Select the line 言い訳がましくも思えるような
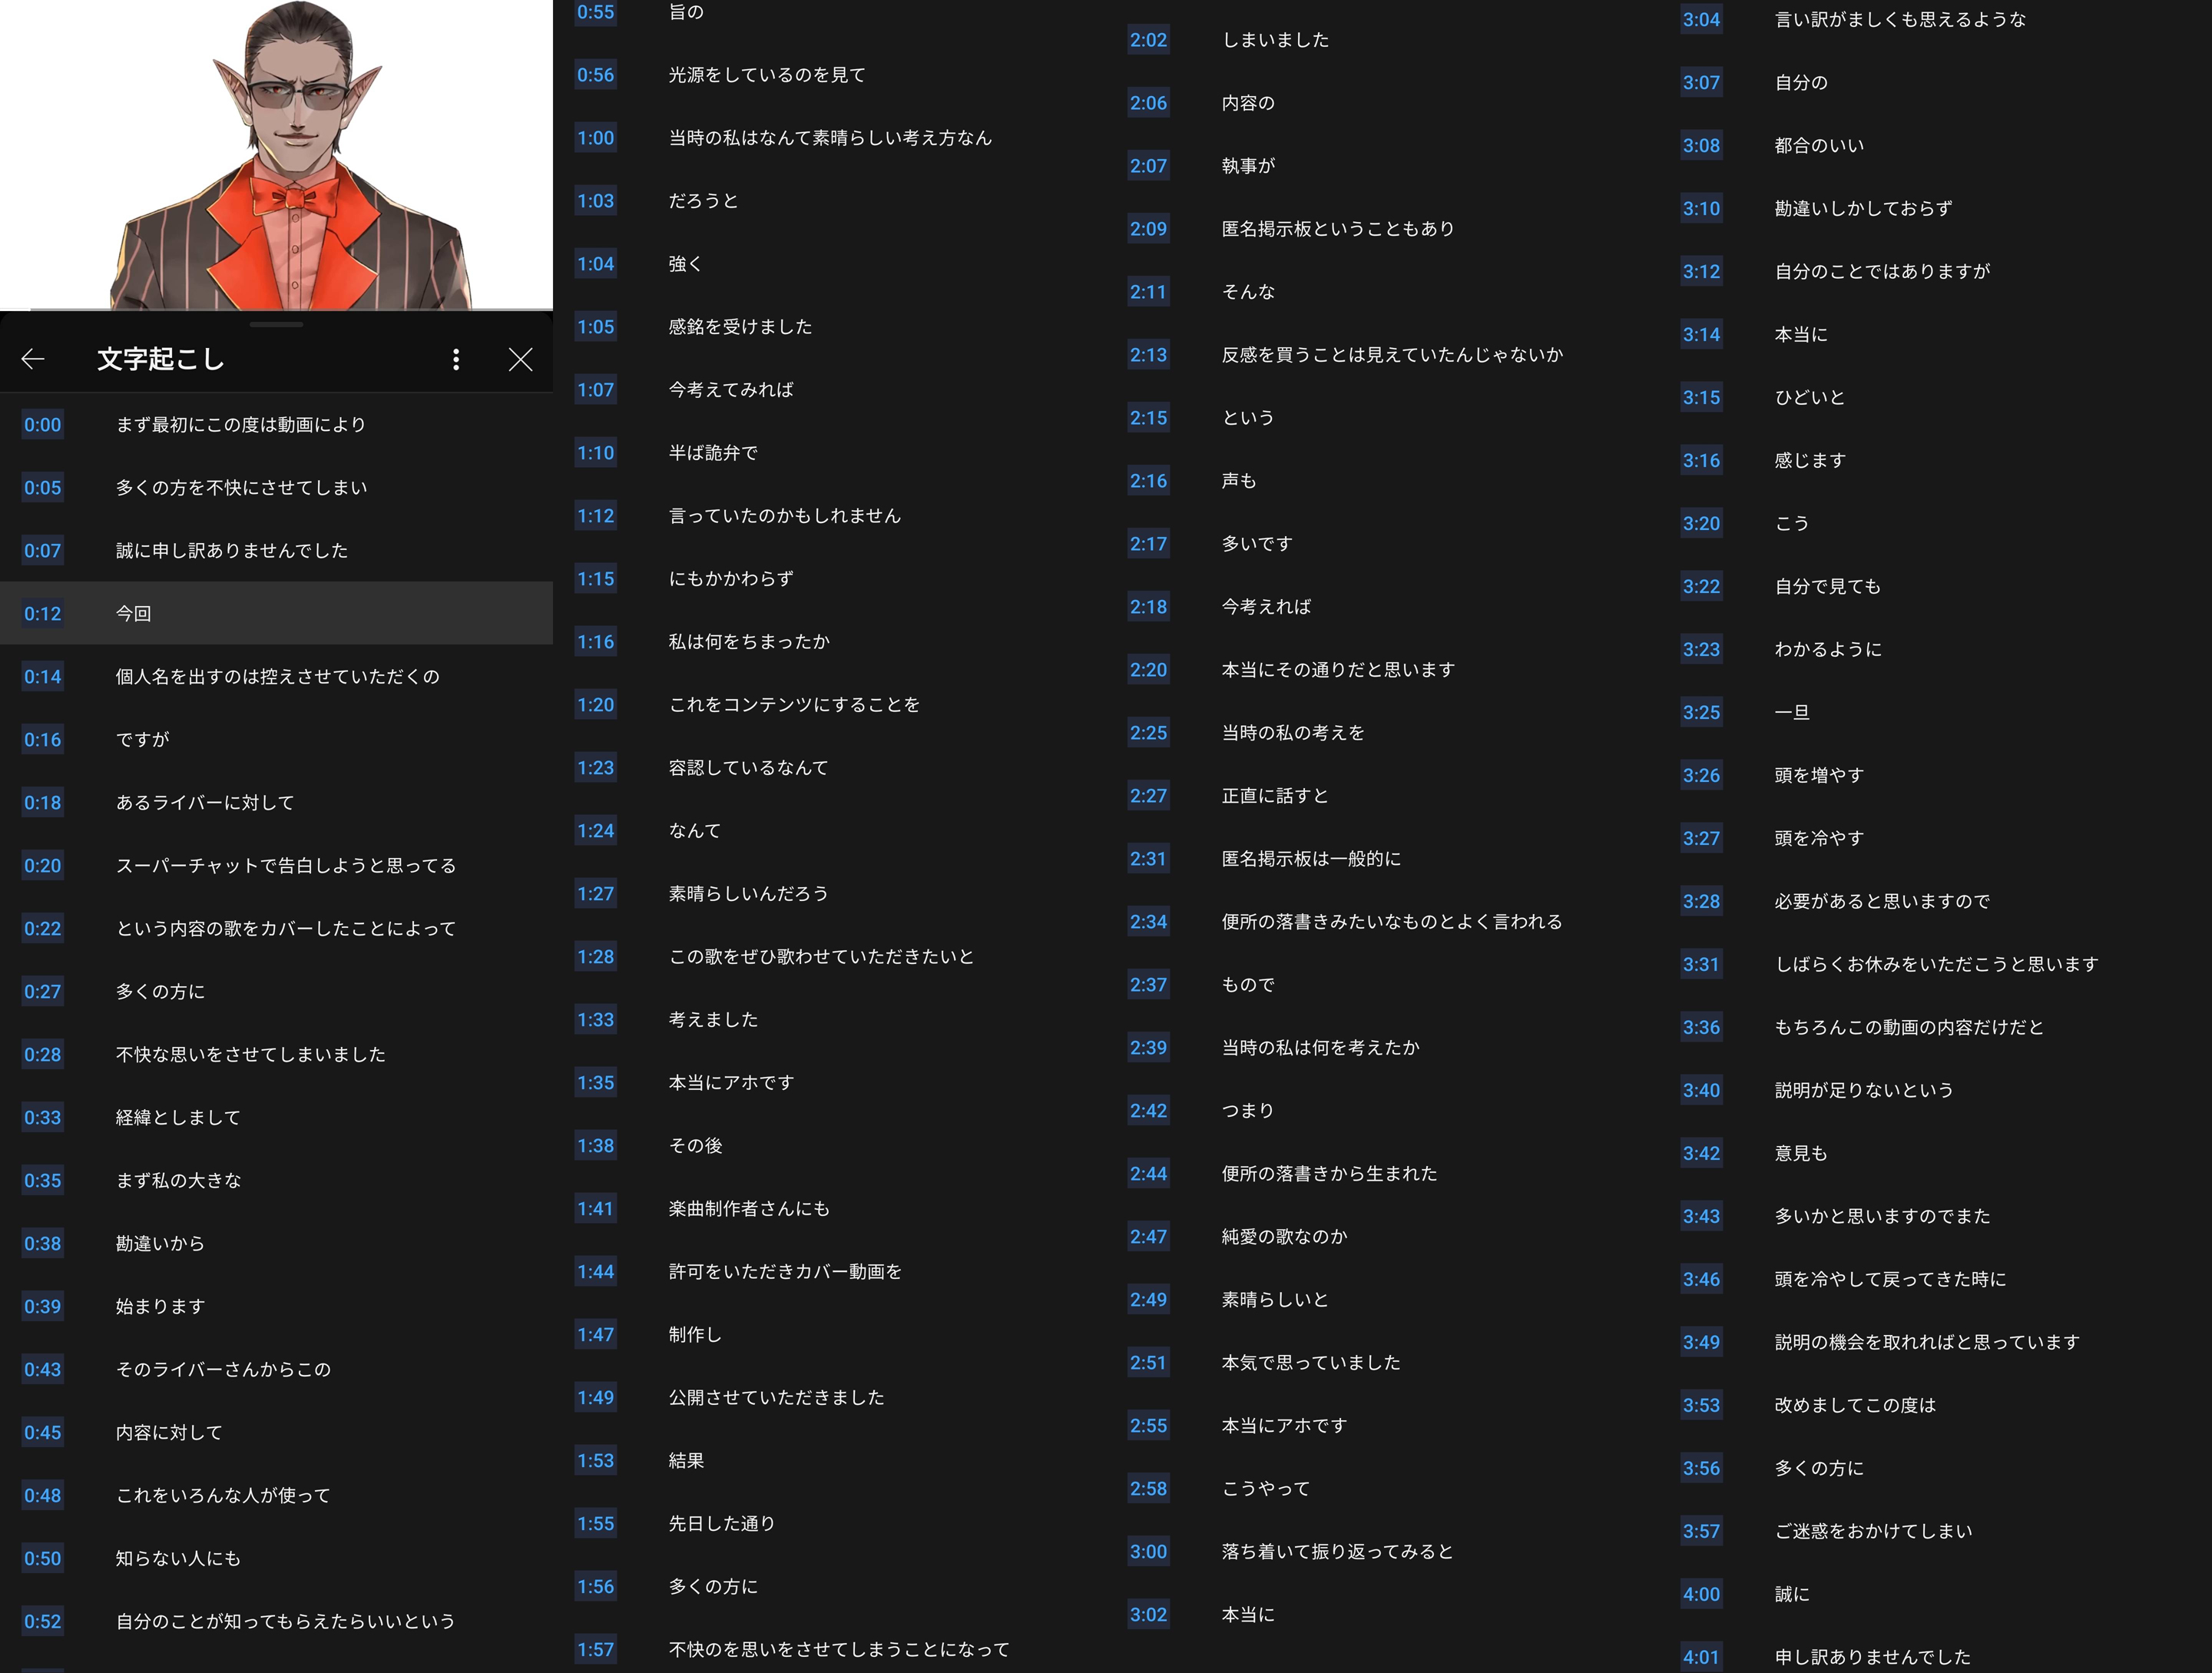Viewport: 2212px width, 1673px height. (1900, 20)
